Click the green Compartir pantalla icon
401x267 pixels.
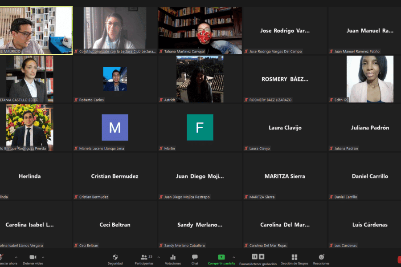(221, 257)
